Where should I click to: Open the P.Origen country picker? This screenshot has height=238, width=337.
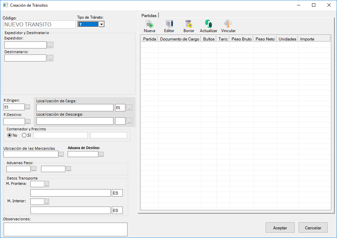pos(28,107)
